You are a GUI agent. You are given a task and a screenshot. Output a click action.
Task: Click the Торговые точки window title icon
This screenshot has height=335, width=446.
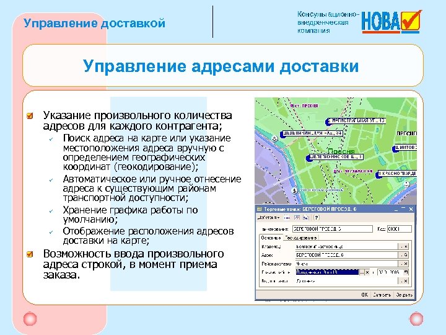click(x=259, y=209)
